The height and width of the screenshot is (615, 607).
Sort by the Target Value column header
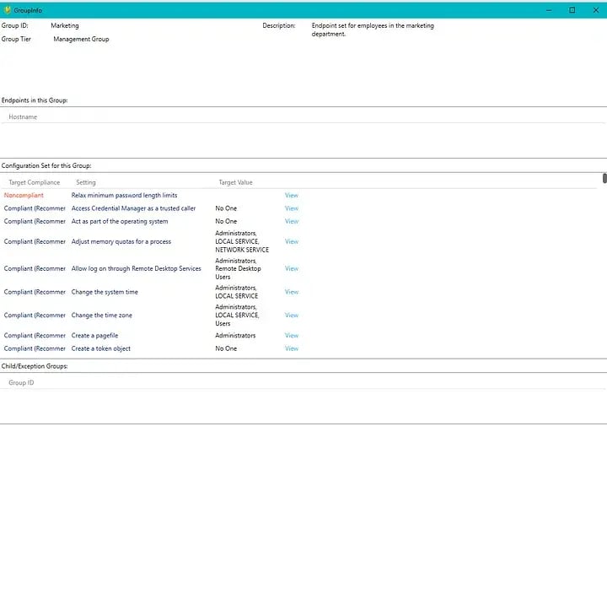coord(235,182)
